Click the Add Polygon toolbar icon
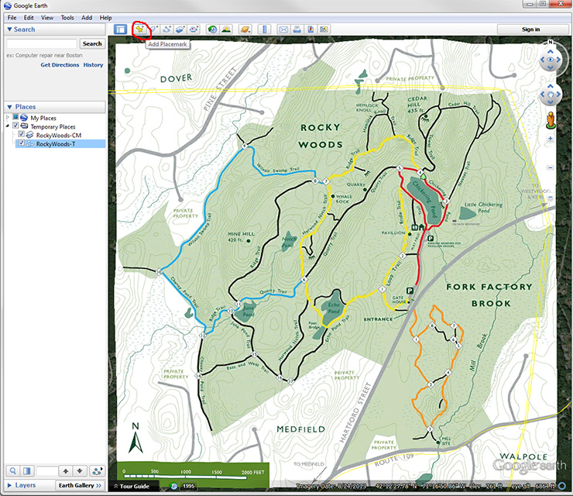The image size is (573, 496). click(154, 29)
